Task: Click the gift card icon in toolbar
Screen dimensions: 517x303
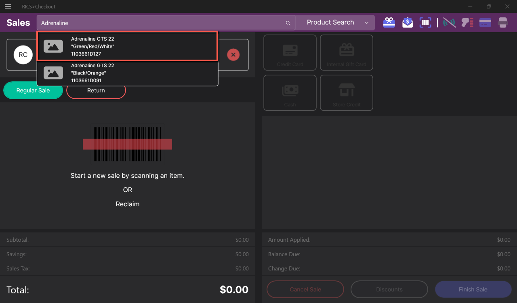Action: [x=389, y=23]
